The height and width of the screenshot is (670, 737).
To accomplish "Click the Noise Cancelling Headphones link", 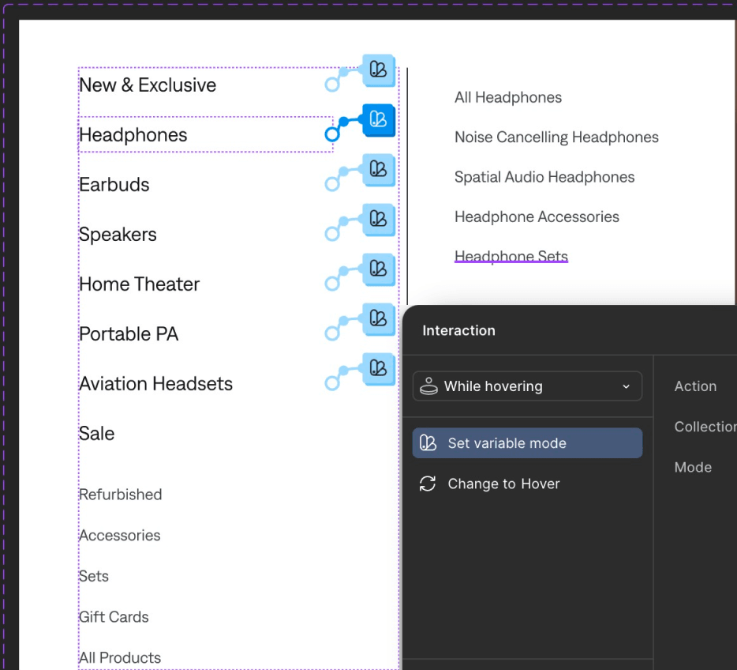I will (556, 137).
